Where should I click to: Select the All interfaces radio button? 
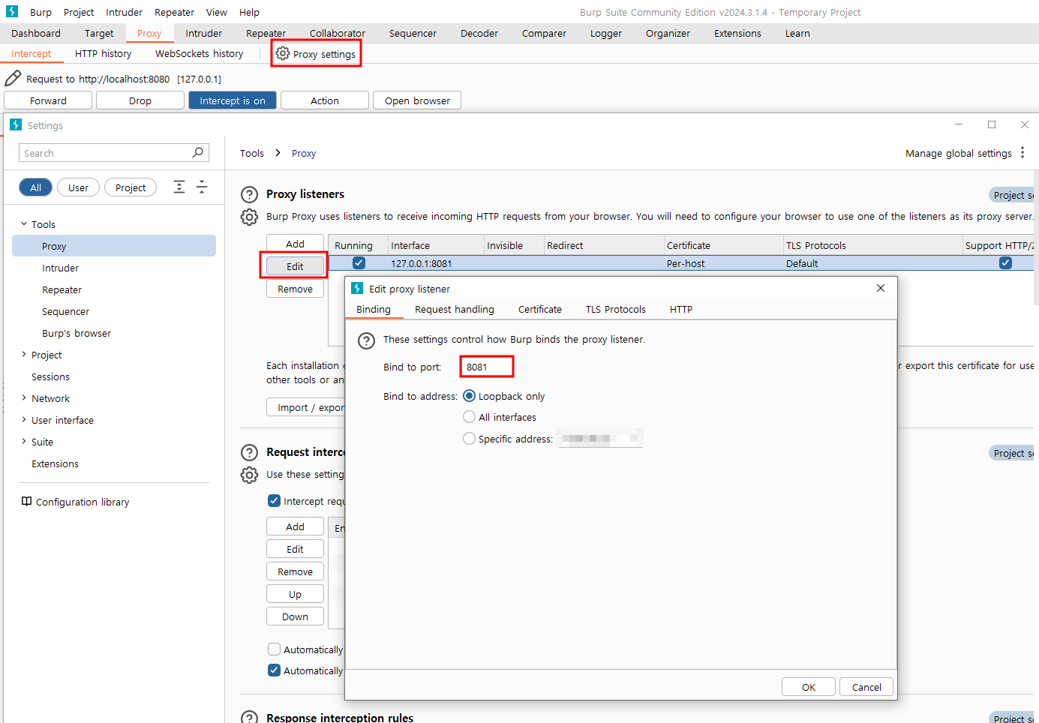click(x=469, y=416)
